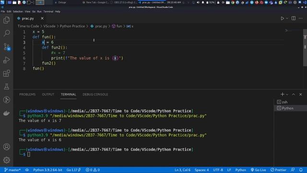Close the terminal panel
Viewport: 307px width, 173px height.
[x=301, y=94]
